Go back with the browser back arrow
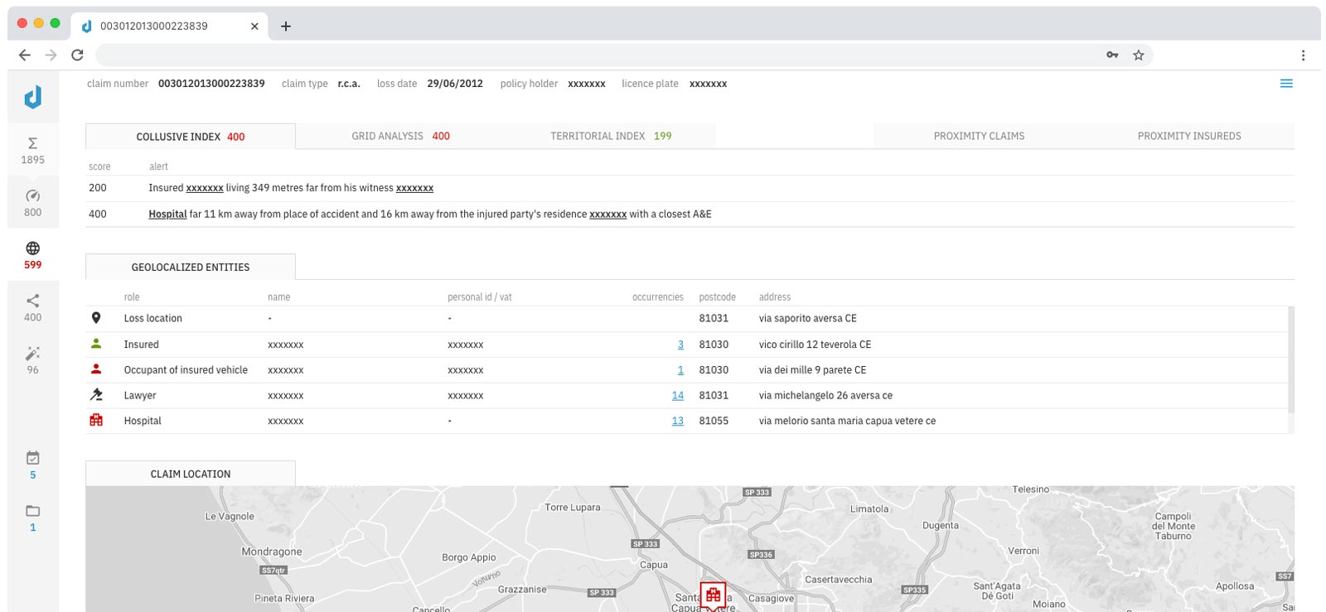The height and width of the screenshot is (612, 1326). (x=25, y=55)
